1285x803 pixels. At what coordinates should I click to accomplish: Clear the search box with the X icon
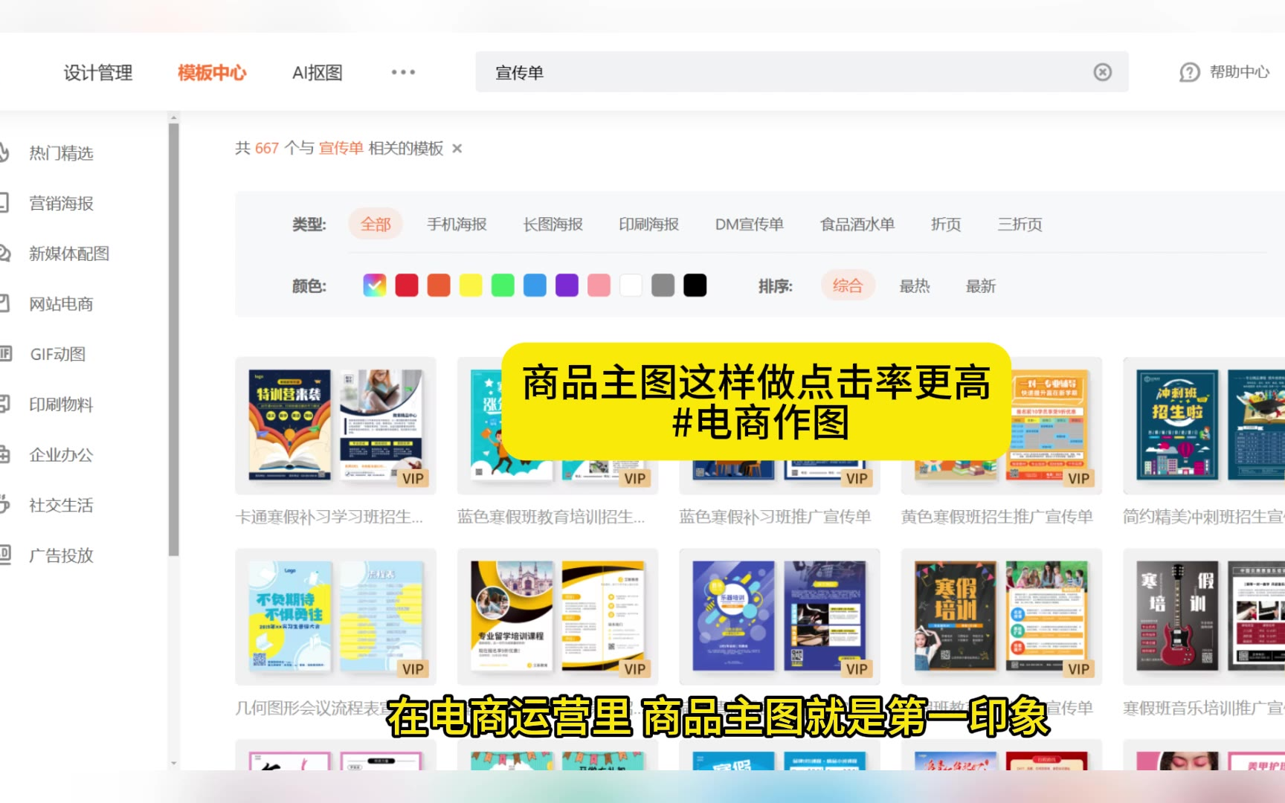[x=1103, y=72]
